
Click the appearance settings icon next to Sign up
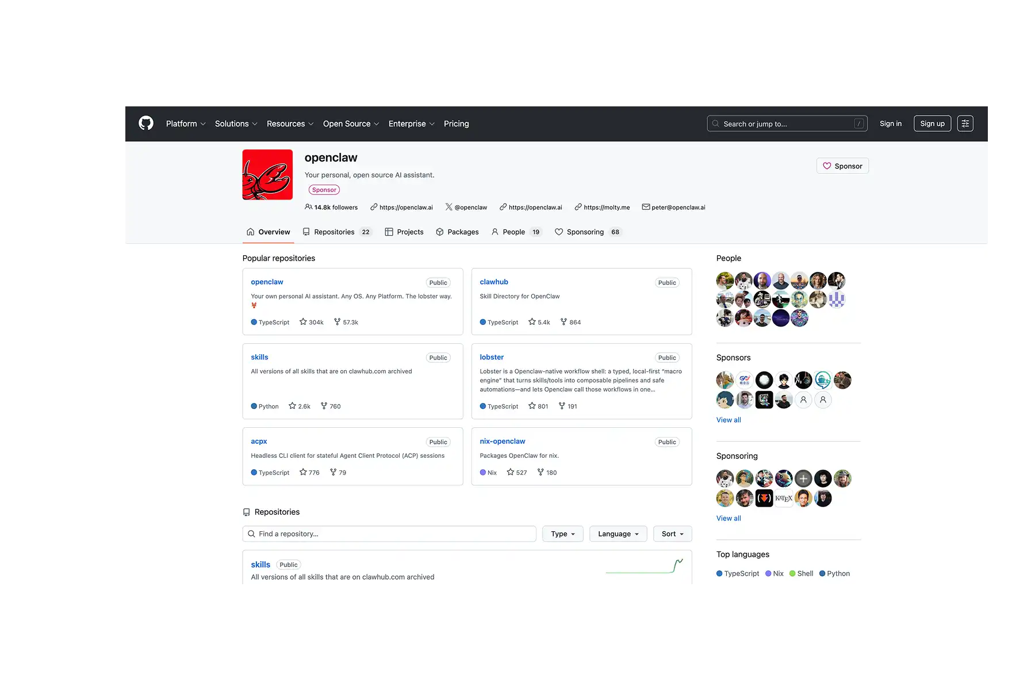click(965, 123)
